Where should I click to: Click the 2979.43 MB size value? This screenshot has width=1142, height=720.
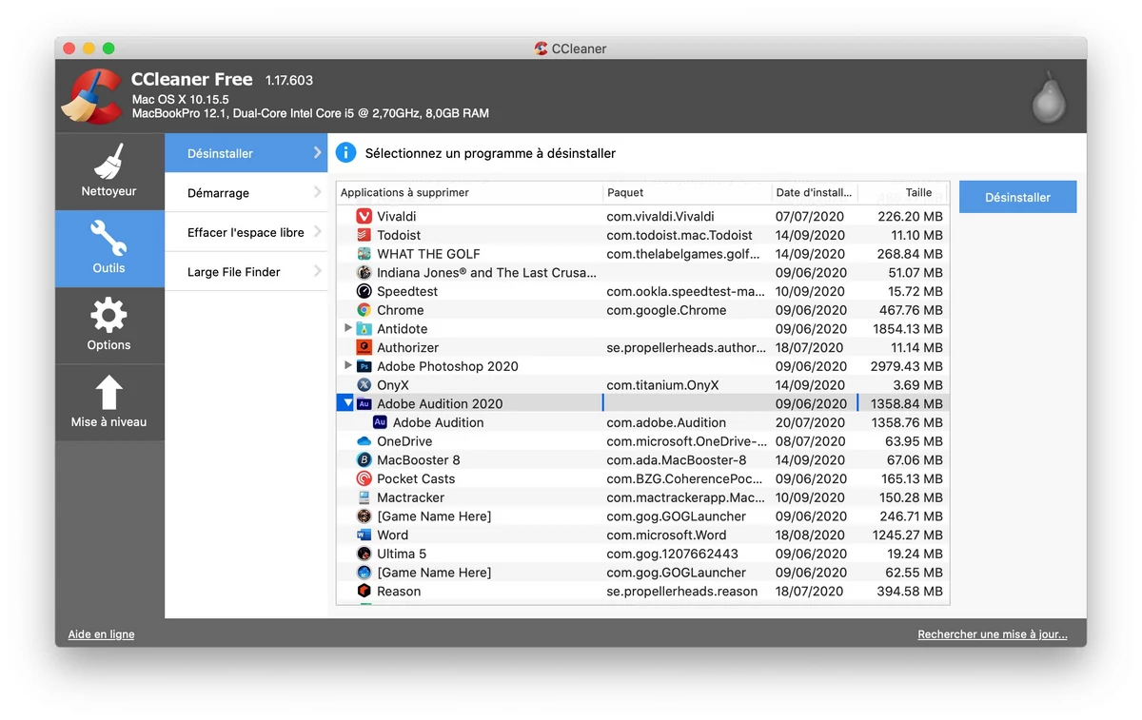click(906, 366)
